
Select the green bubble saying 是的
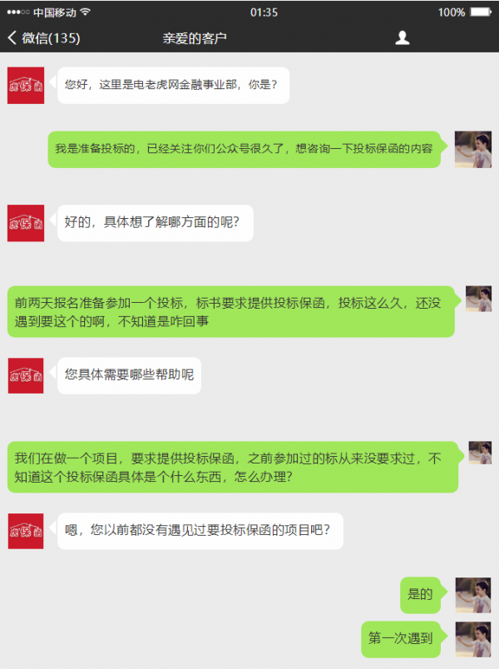(x=421, y=595)
